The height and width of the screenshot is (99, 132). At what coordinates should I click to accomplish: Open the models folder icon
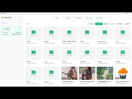pyautogui.click(x=87, y=32)
